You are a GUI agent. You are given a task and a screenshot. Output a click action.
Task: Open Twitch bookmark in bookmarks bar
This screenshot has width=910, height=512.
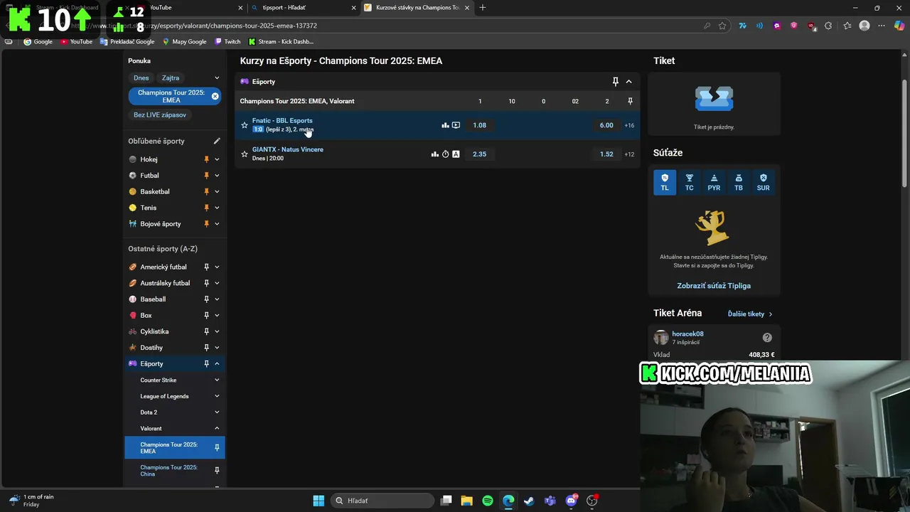(228, 42)
